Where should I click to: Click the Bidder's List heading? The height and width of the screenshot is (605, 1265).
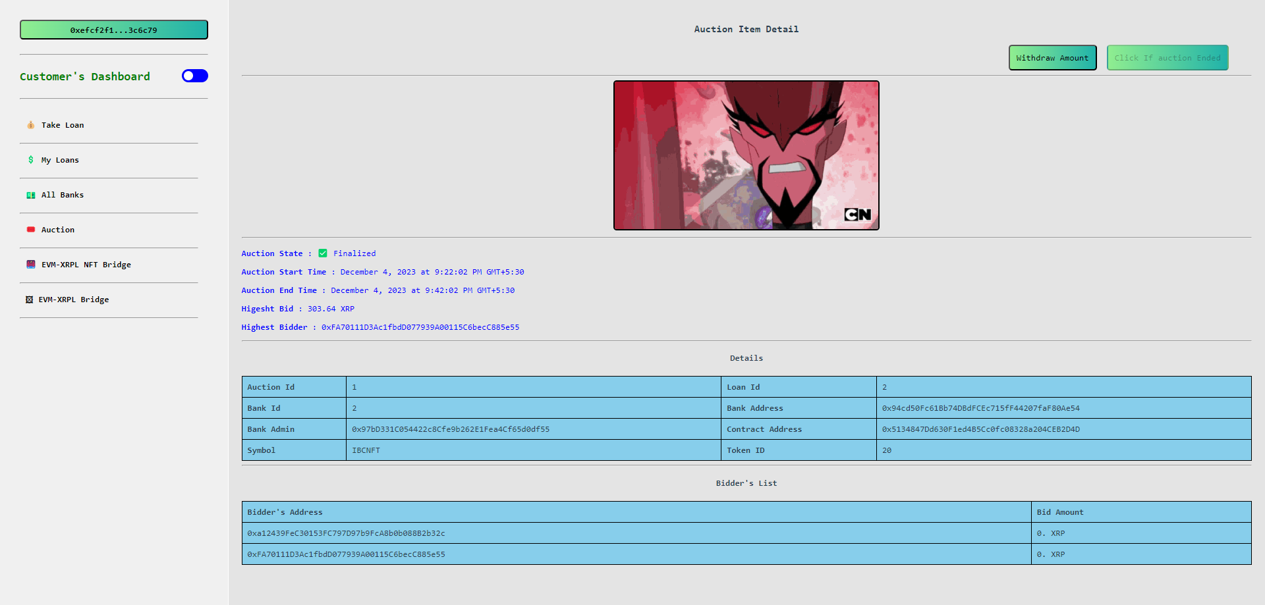[x=746, y=483]
